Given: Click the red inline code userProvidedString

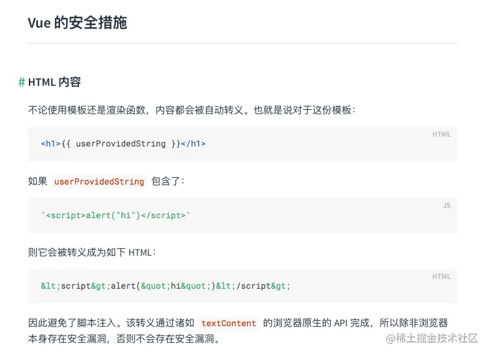Looking at the screenshot, I should click(99, 181).
